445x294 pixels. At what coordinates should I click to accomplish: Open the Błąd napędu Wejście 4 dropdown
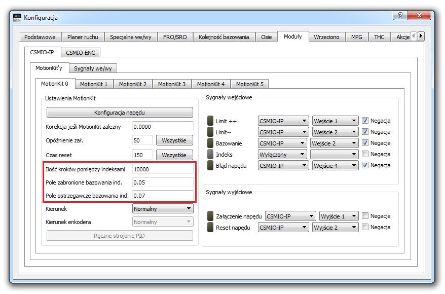tap(335, 166)
